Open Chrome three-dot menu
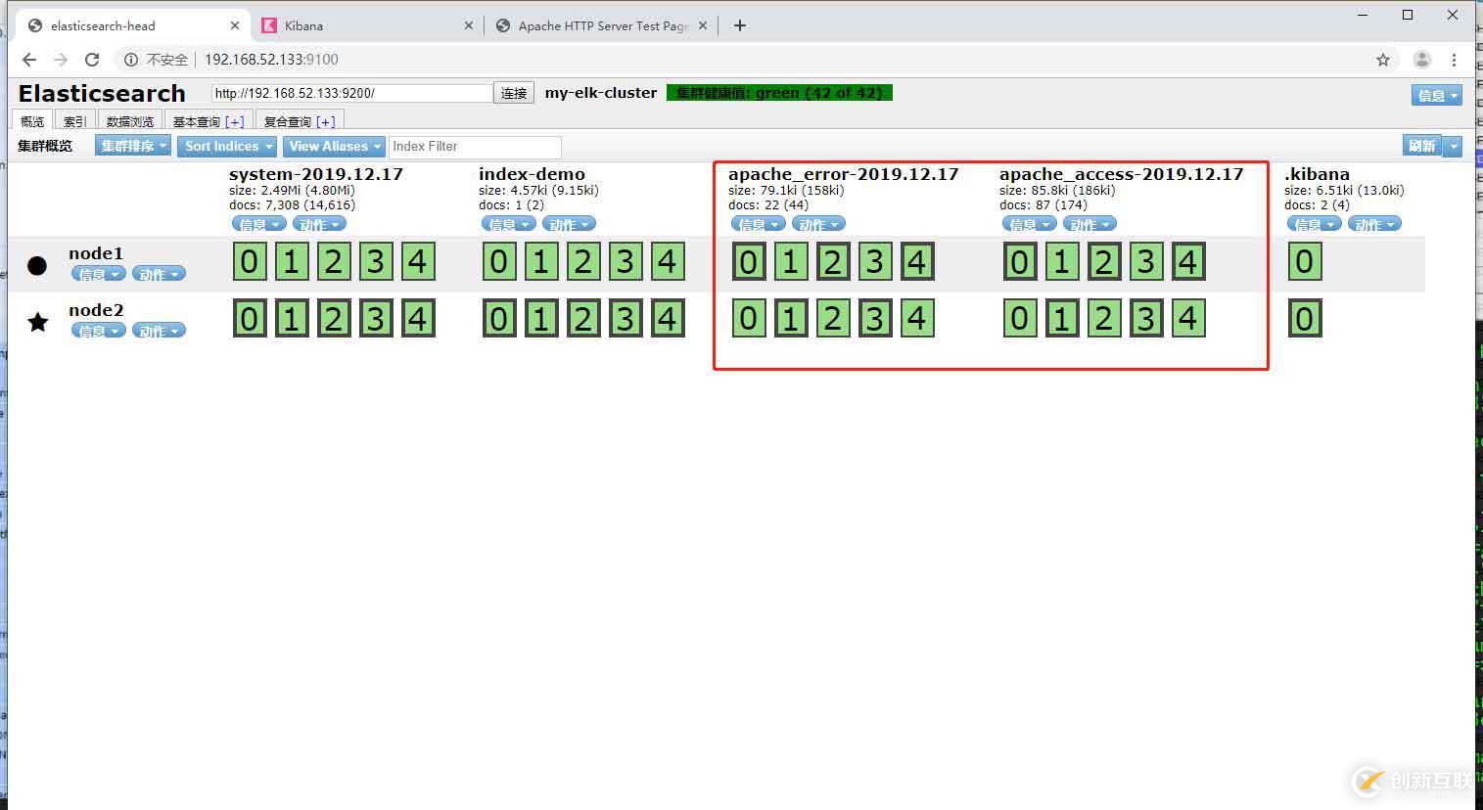 pos(1455,60)
